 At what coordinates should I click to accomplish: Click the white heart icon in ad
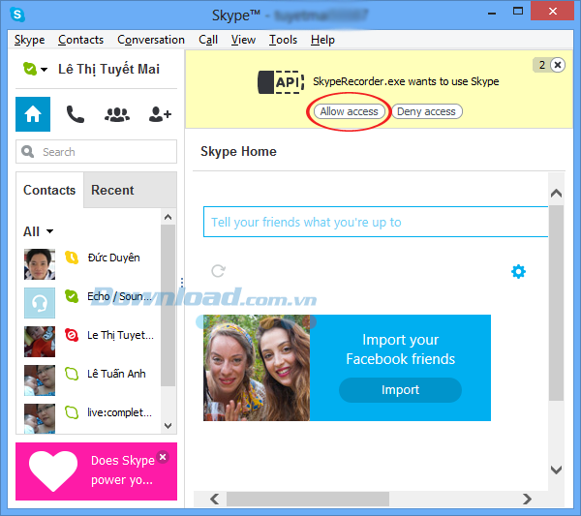click(x=53, y=470)
